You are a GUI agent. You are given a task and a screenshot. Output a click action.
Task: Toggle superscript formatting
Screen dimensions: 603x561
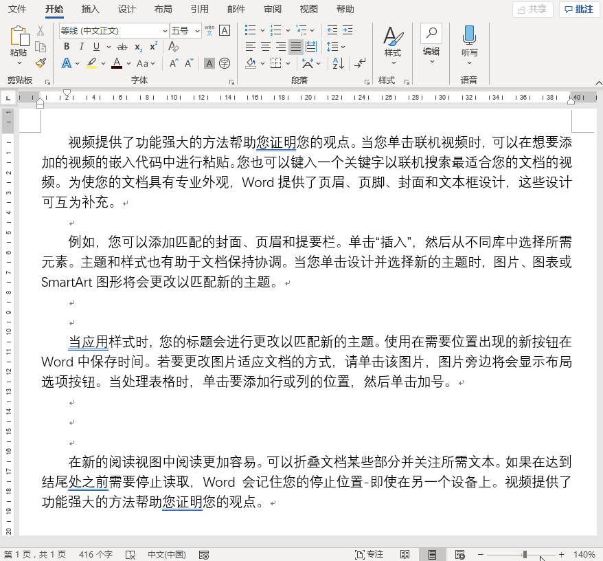(153, 47)
